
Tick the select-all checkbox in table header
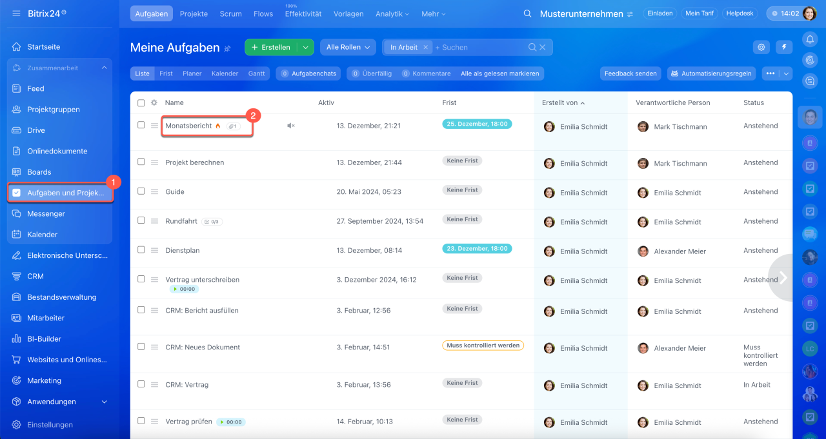pos(141,102)
